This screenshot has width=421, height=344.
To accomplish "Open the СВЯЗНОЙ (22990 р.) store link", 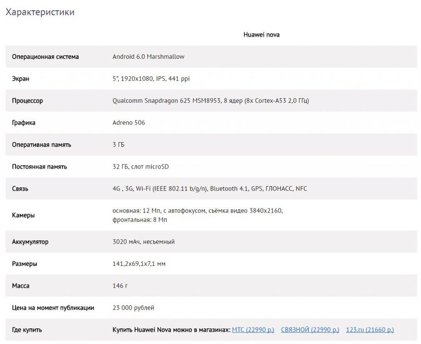I will [x=310, y=330].
